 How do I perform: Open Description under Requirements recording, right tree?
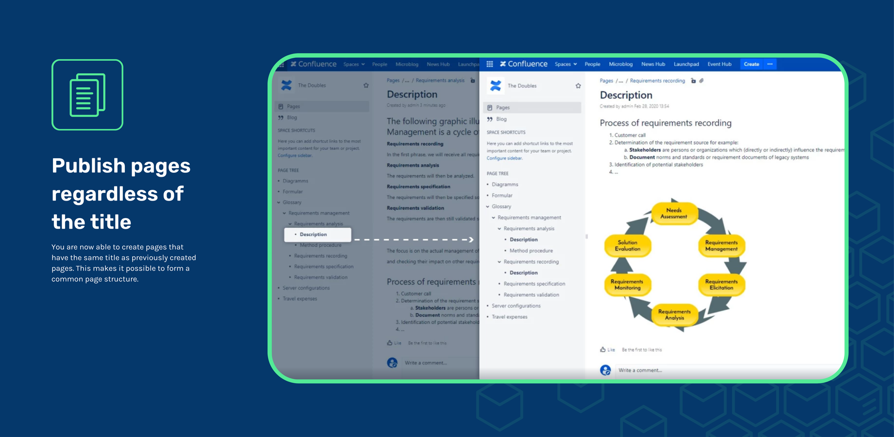point(523,273)
